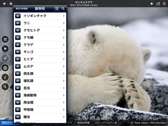Open search in the 動物相 panel header

pyautogui.click(x=63, y=9)
